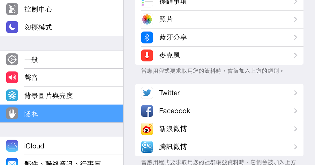Click the Twitter bird icon

(147, 93)
